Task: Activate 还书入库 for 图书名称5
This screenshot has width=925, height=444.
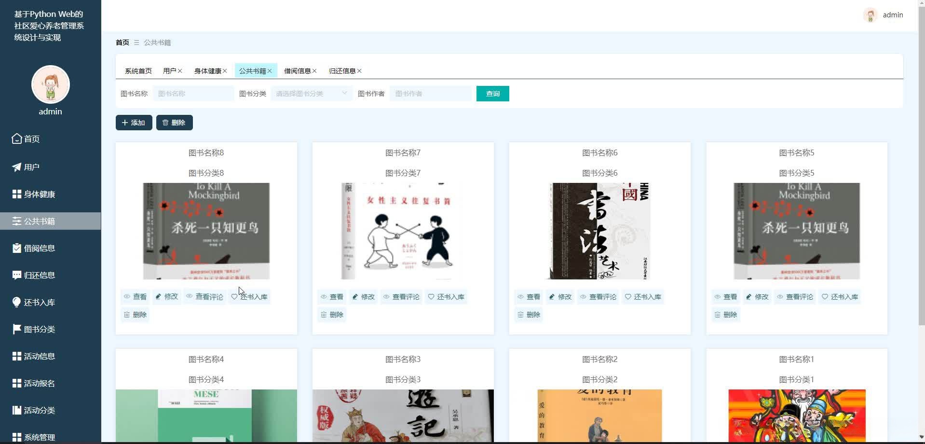Action: coord(840,297)
